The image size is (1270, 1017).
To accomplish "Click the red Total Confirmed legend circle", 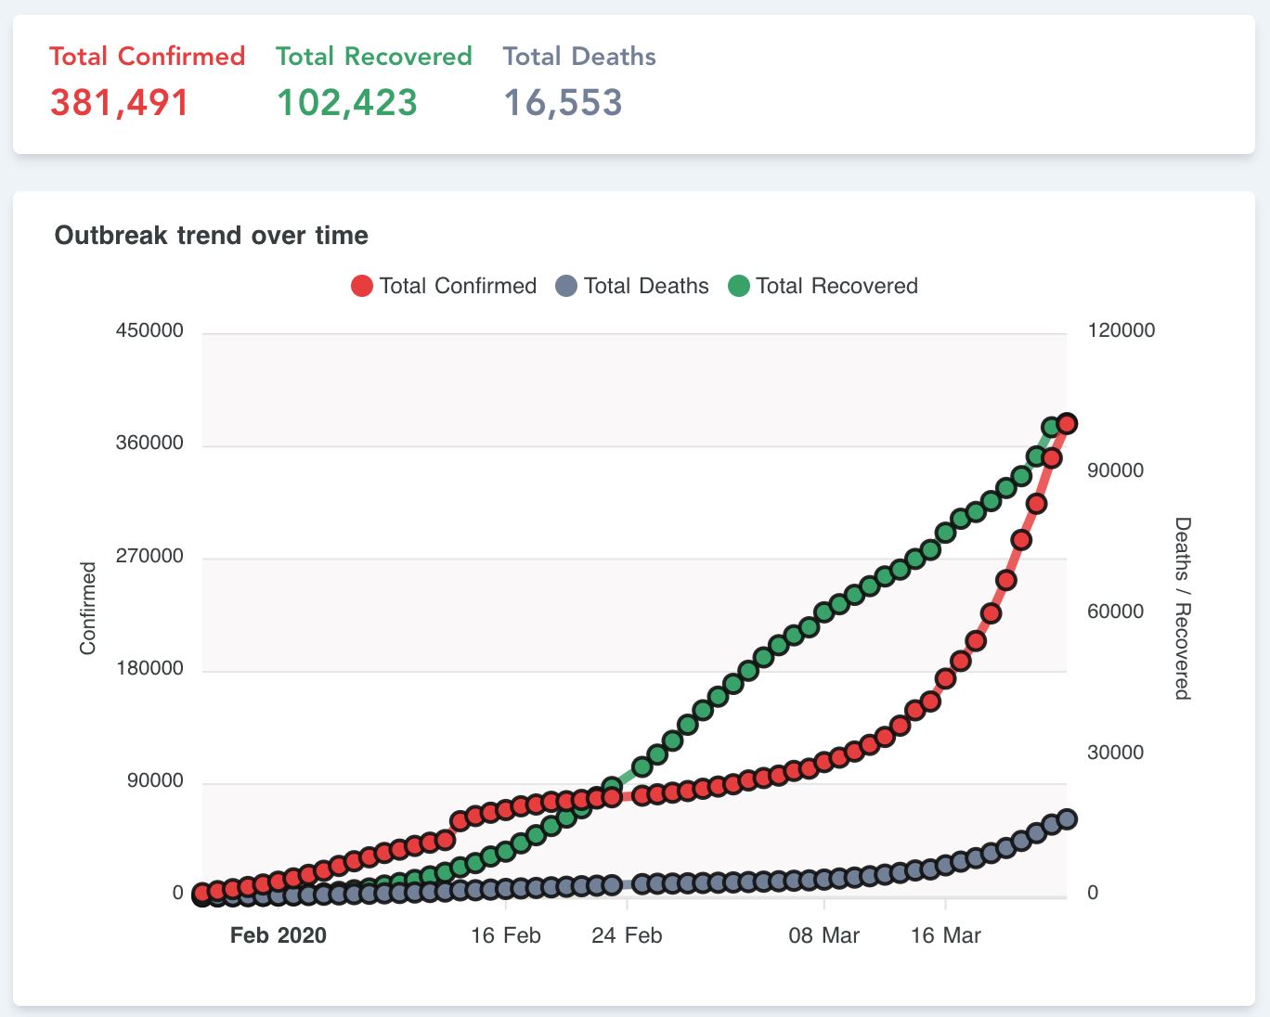I will point(362,286).
